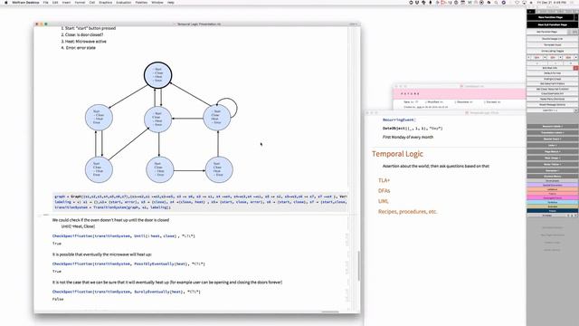Image resolution: width=579 pixels, height=326 pixels.
Task: Click the CheckSpecification line with PossiblyEventually[heat]
Action: 128,264
